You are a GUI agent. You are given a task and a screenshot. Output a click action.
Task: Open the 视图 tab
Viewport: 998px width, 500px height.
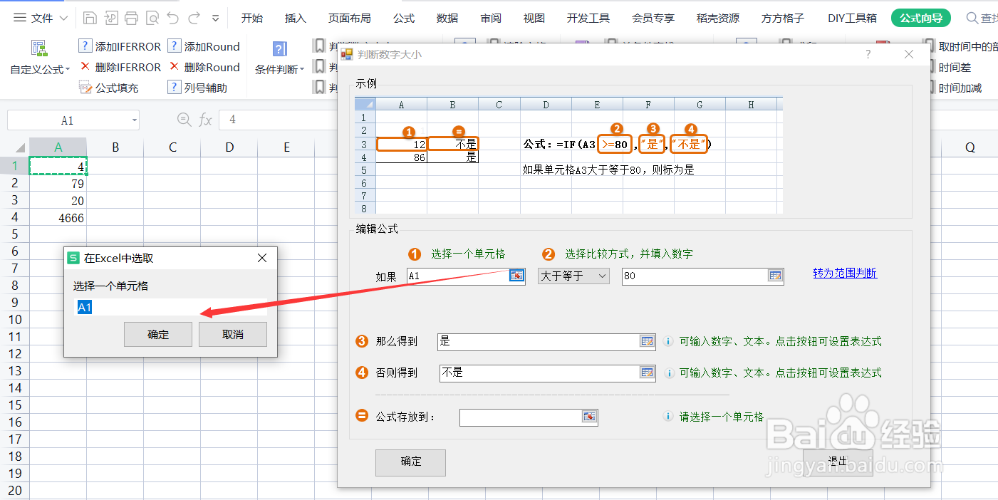(x=534, y=18)
